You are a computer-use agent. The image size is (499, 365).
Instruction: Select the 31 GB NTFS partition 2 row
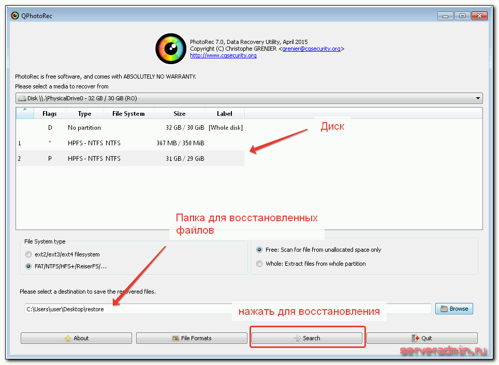[x=129, y=158]
